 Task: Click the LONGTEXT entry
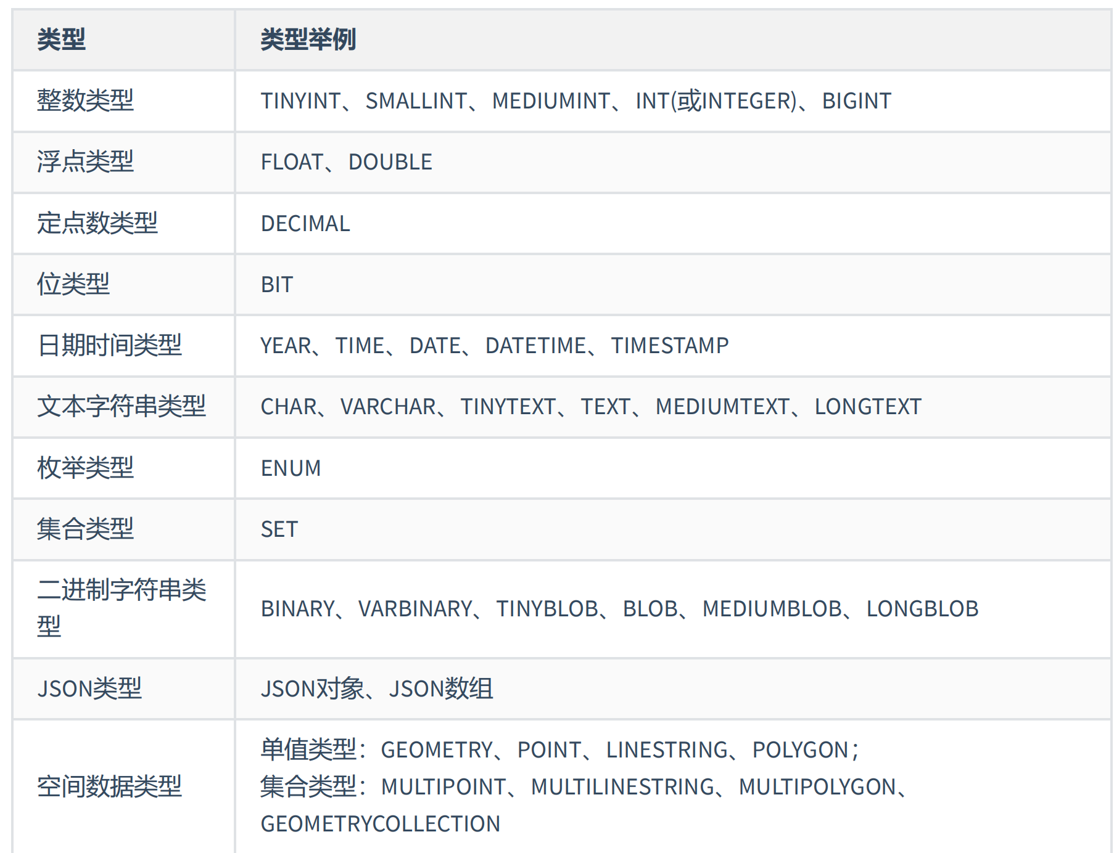click(x=867, y=406)
